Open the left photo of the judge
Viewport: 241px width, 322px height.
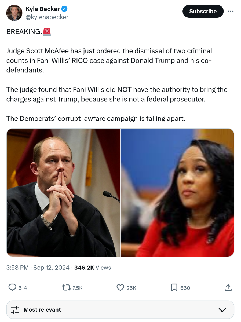63,192
